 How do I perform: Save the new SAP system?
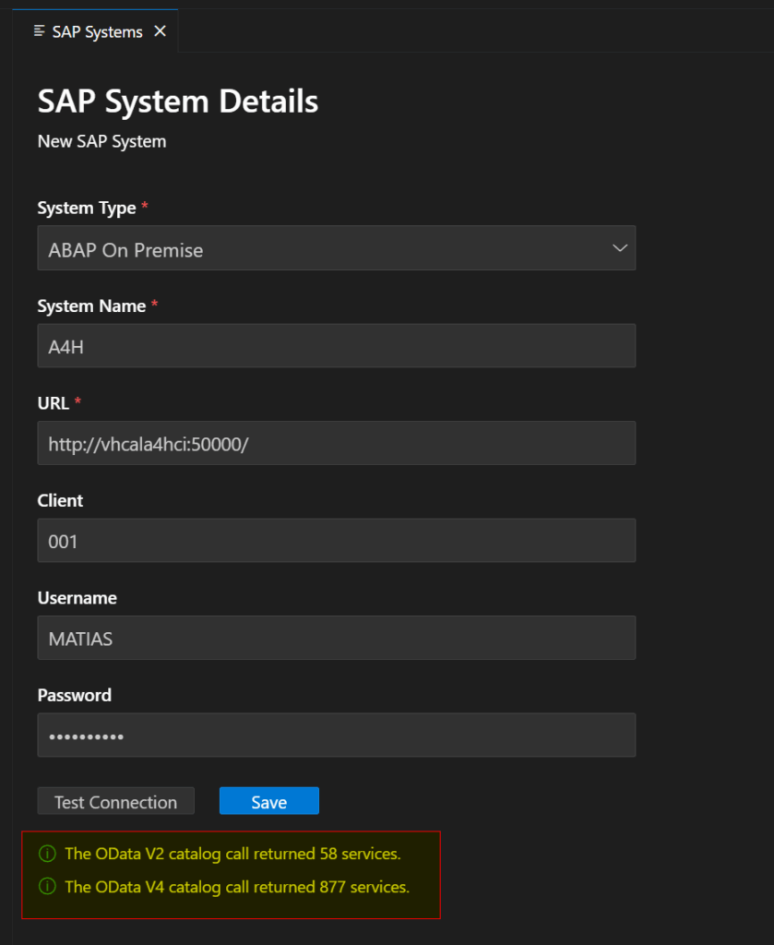click(x=268, y=802)
